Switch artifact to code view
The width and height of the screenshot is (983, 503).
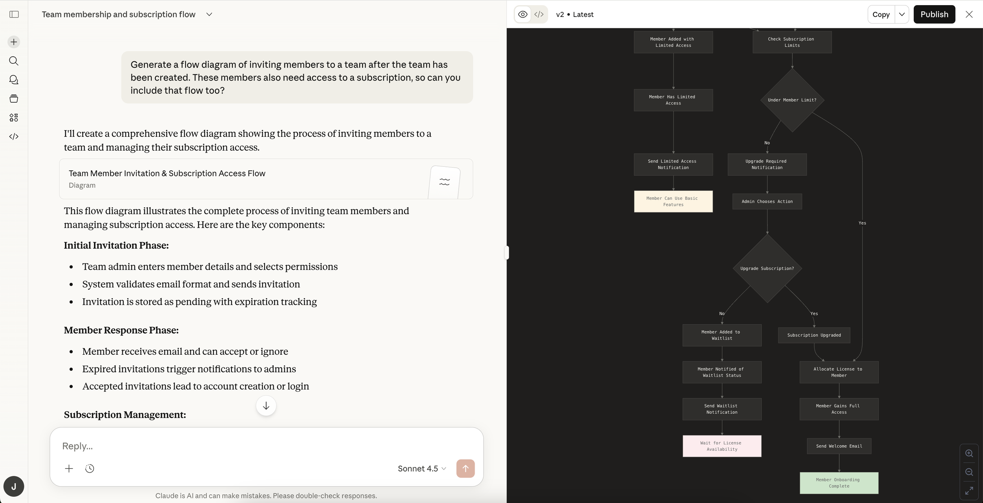(x=539, y=15)
